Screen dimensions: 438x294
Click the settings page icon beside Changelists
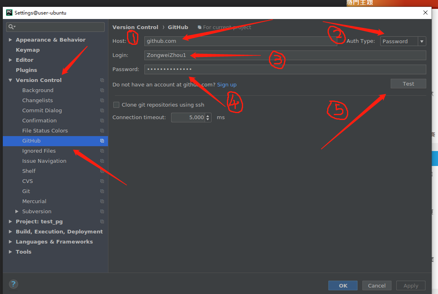coord(102,100)
